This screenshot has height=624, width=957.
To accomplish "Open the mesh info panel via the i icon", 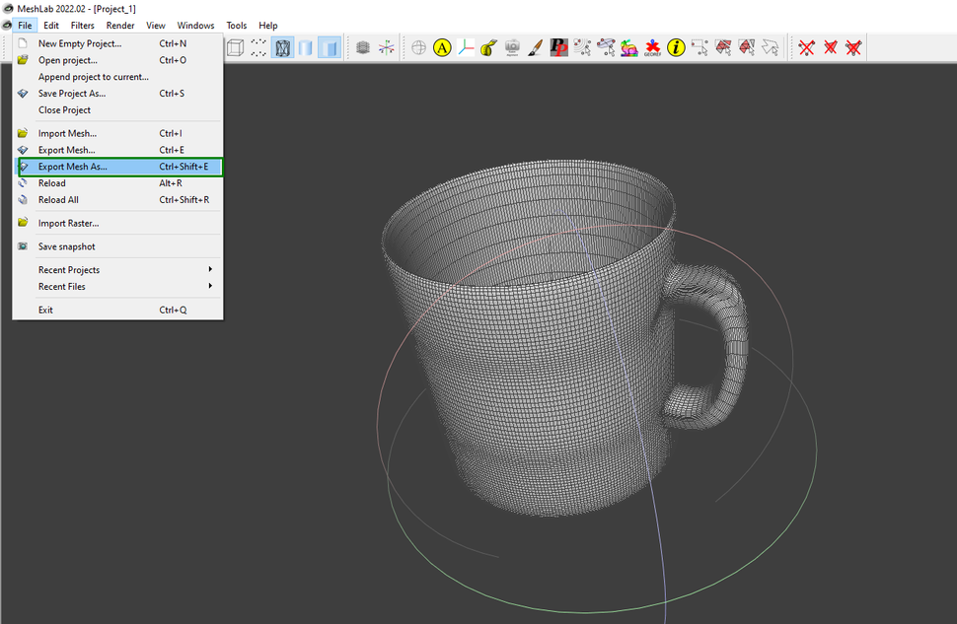I will [x=675, y=46].
